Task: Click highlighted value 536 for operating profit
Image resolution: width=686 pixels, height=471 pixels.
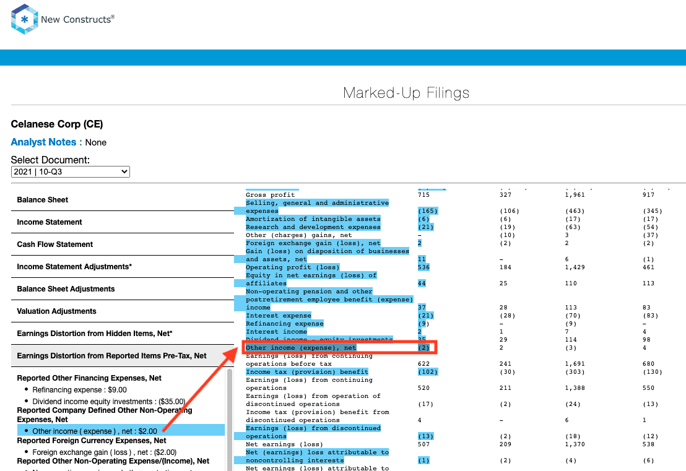Action: click(x=424, y=267)
